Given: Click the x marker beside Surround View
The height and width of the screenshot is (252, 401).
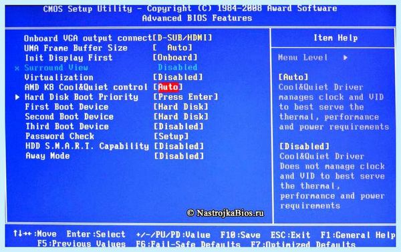Looking at the screenshot, I should click(17, 69).
